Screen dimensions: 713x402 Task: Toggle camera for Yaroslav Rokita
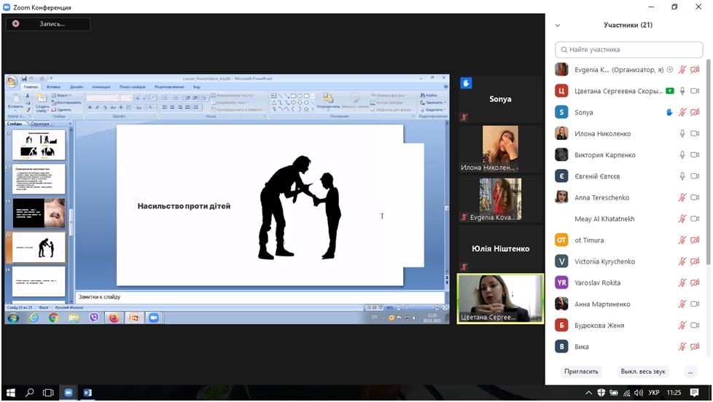point(695,283)
